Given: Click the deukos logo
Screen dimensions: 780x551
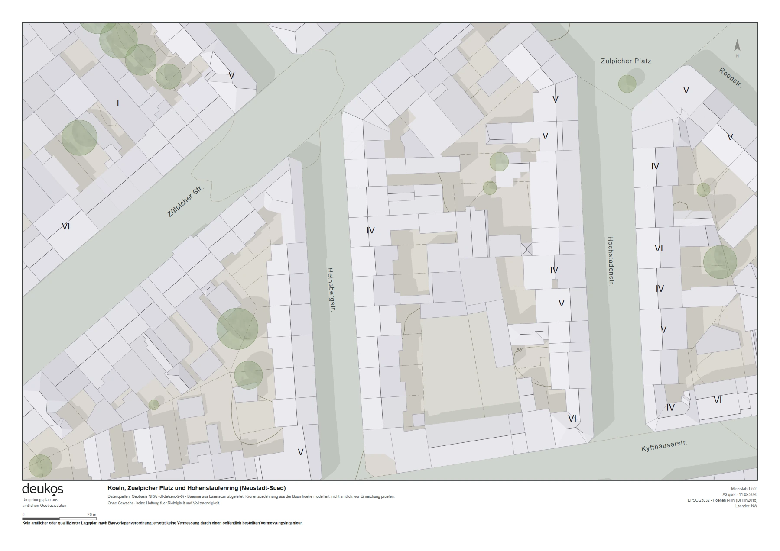Looking at the screenshot, I should point(42,489).
